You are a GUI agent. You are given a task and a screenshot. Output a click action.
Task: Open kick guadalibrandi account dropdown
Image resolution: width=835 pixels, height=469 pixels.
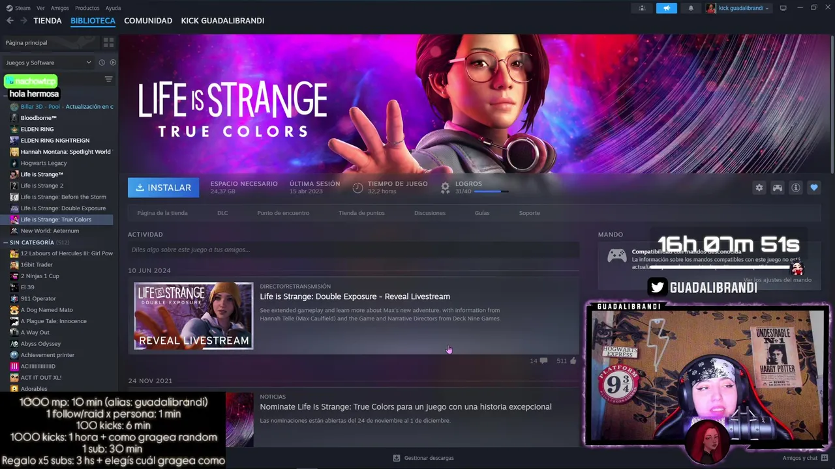(x=738, y=8)
